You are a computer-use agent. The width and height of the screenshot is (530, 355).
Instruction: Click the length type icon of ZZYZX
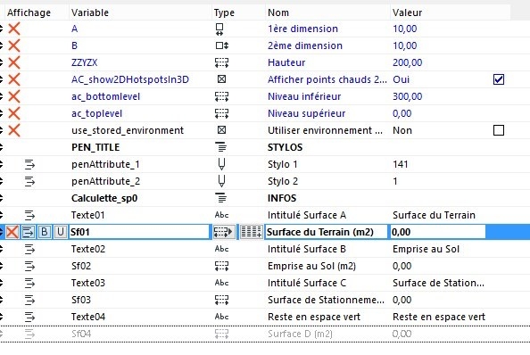pyautogui.click(x=222, y=62)
